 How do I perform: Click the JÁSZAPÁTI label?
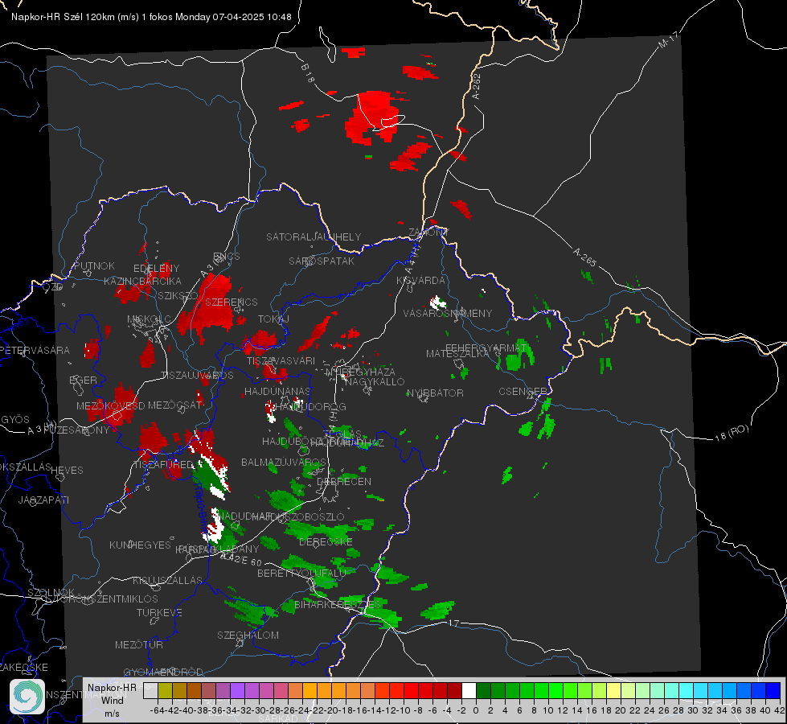pos(43,500)
